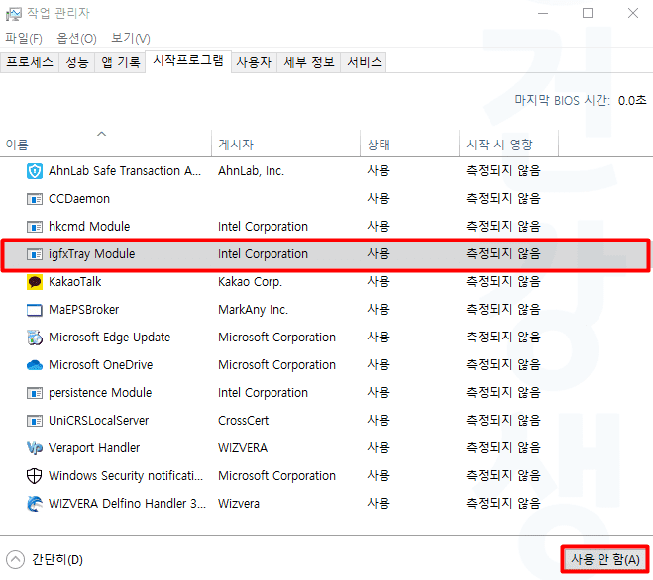Click 측정되지 않음 in Microsoft OneDrive row
The height and width of the screenshot is (580, 653).
(503, 365)
